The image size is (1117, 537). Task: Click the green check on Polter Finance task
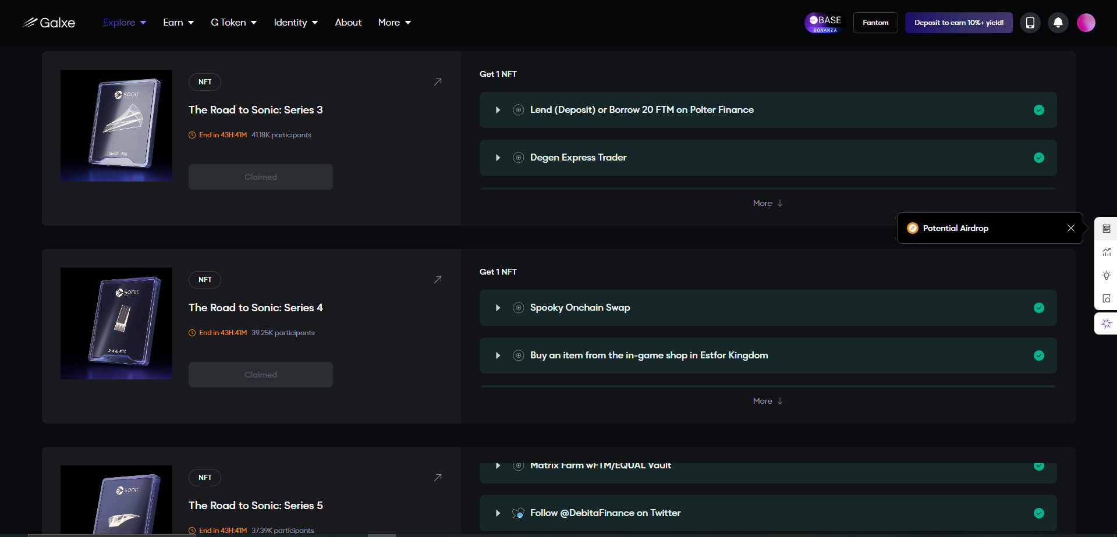[x=1039, y=110]
